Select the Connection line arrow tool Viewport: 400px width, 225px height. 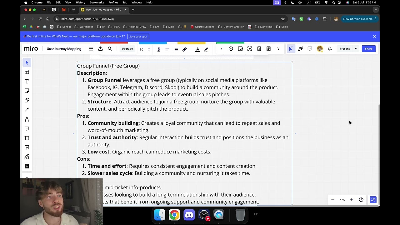[27, 110]
